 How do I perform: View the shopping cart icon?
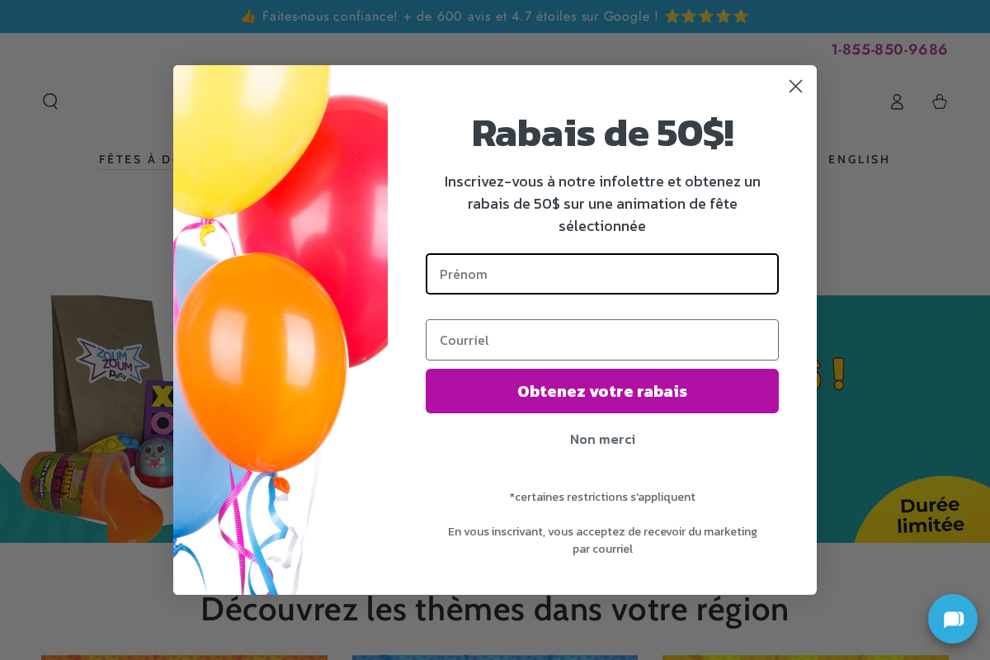[940, 101]
